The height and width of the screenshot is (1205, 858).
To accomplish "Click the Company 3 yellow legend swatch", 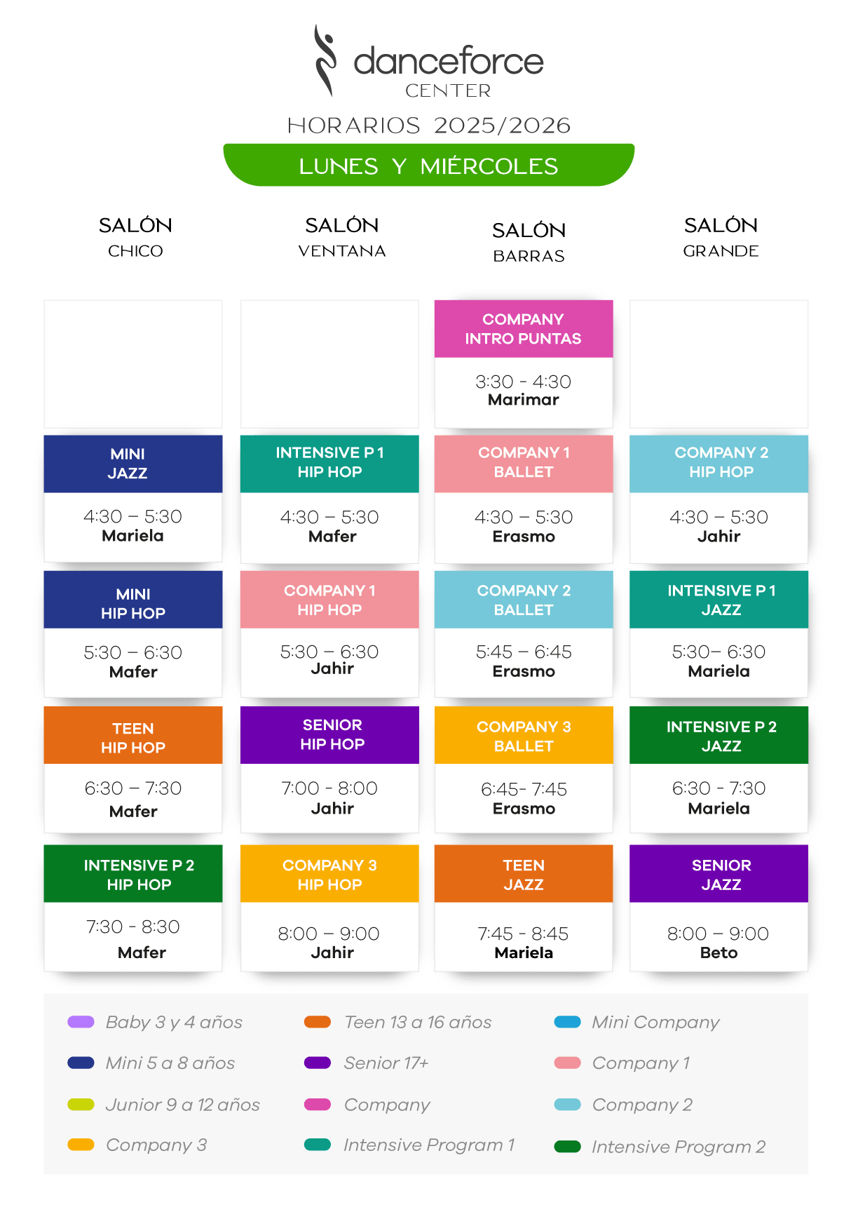I will 81,1145.
